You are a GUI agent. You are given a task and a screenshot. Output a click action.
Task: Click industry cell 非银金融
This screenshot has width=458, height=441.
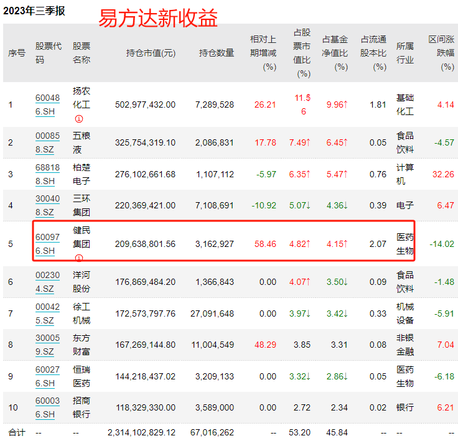point(405,345)
